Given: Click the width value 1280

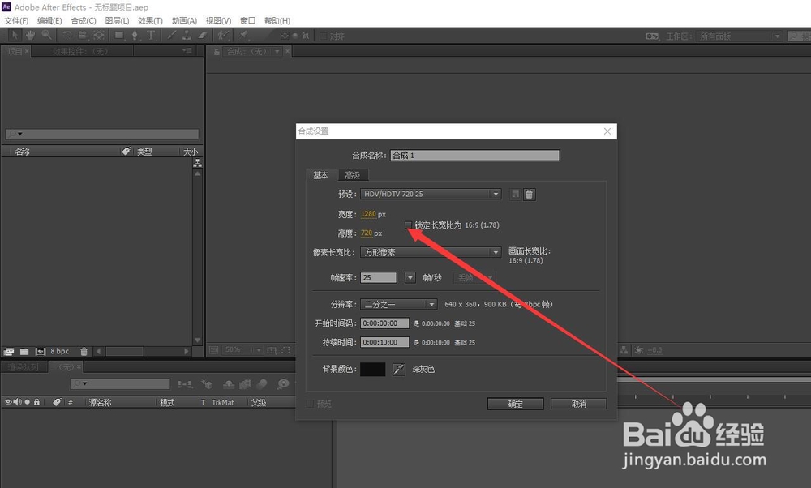Looking at the screenshot, I should point(368,214).
